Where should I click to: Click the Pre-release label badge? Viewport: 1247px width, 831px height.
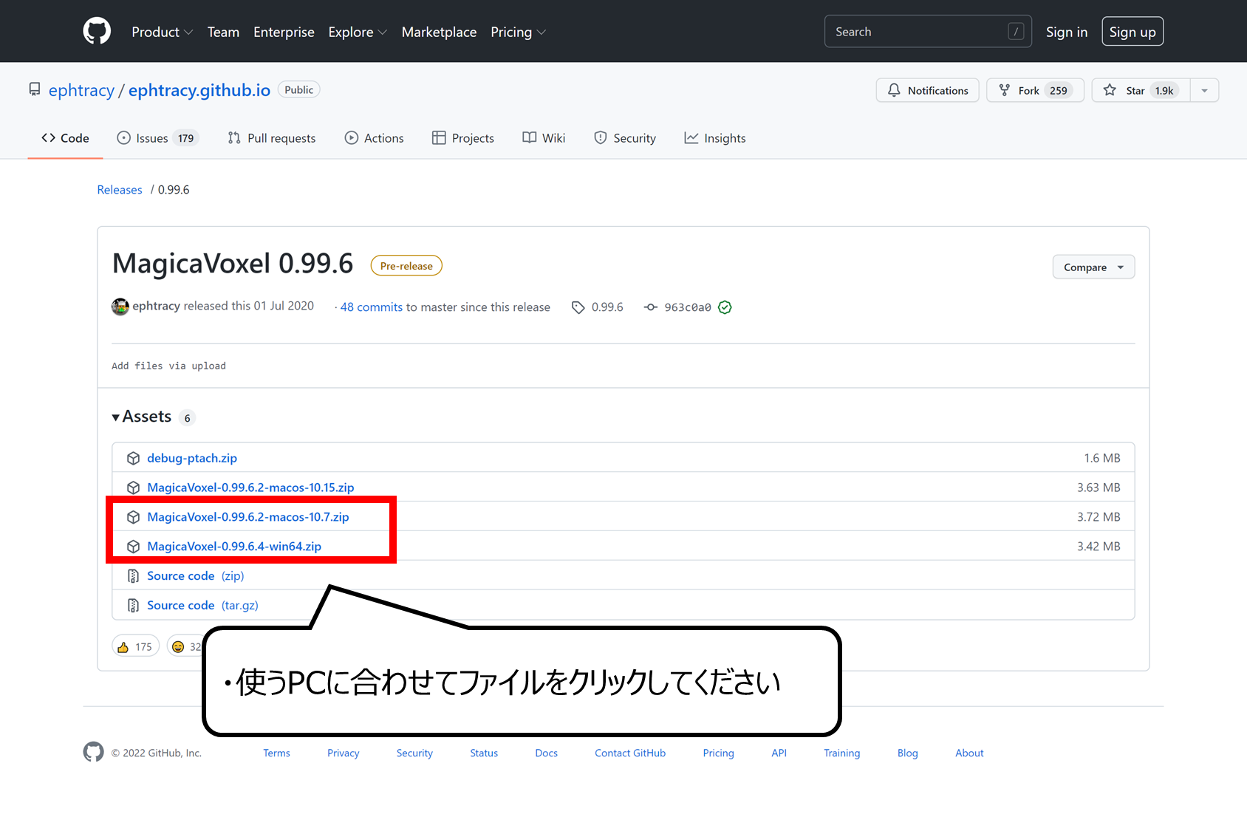tap(406, 266)
